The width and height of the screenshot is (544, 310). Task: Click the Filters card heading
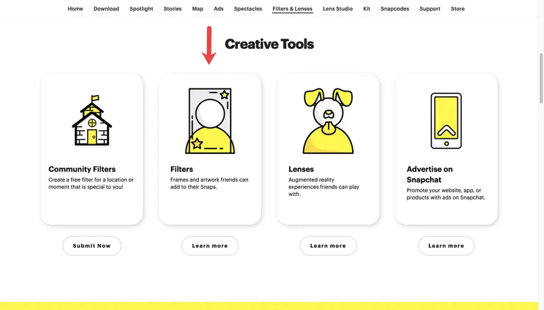point(182,169)
